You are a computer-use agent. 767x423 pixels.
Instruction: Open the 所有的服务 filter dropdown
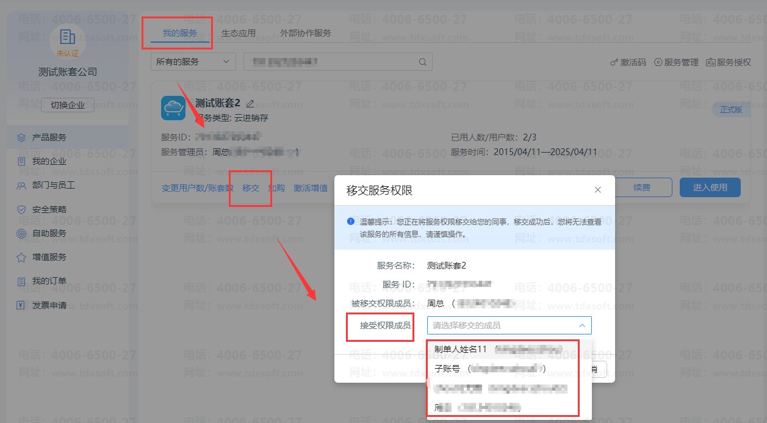193,62
